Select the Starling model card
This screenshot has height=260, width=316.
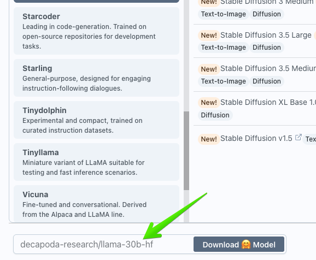pos(96,78)
